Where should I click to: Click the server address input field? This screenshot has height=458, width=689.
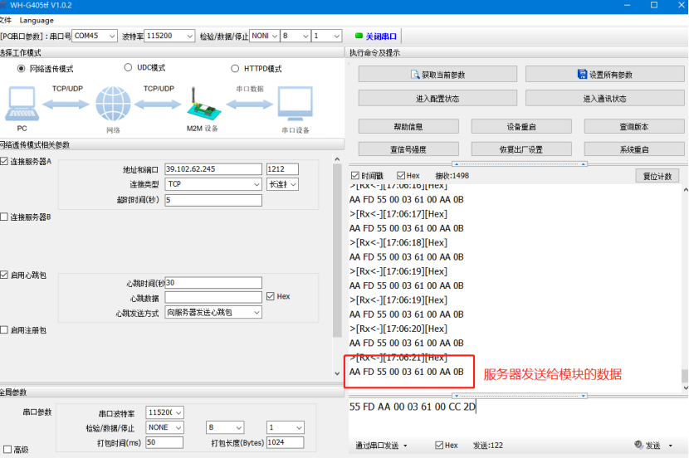213,169
